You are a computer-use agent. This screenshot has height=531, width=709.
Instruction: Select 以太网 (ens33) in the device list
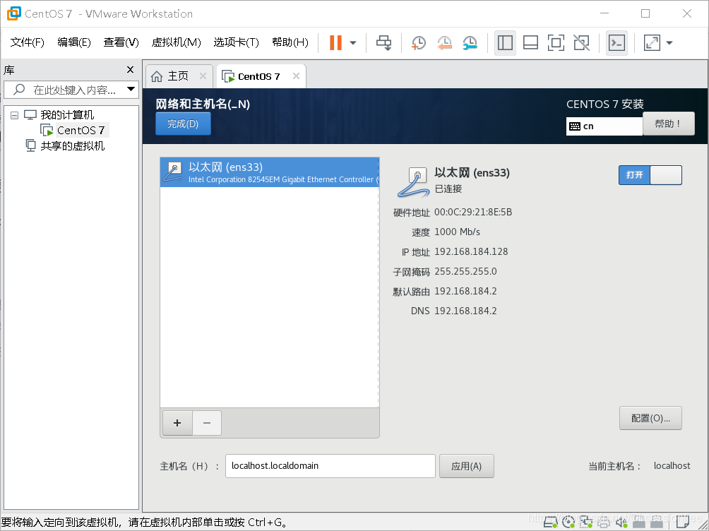[270, 172]
